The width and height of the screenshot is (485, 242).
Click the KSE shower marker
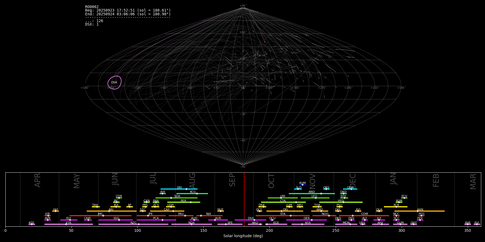coord(32,224)
